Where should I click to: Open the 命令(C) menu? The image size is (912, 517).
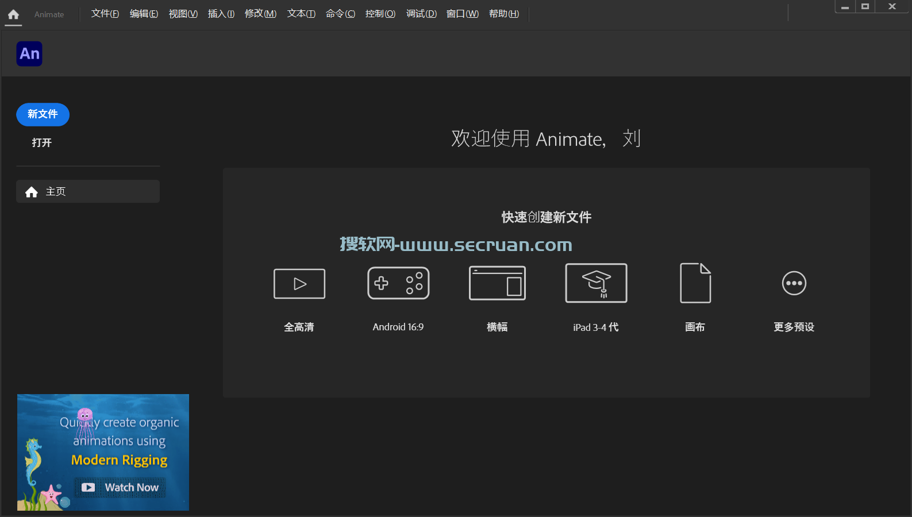pos(340,14)
